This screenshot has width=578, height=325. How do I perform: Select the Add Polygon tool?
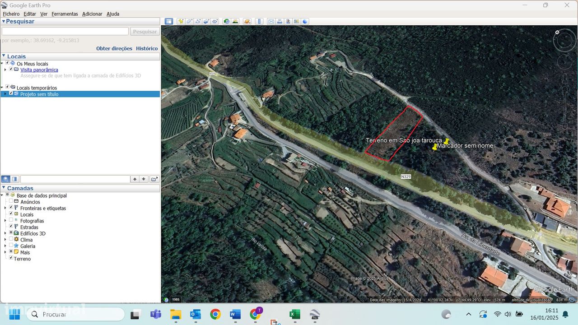pyautogui.click(x=190, y=21)
